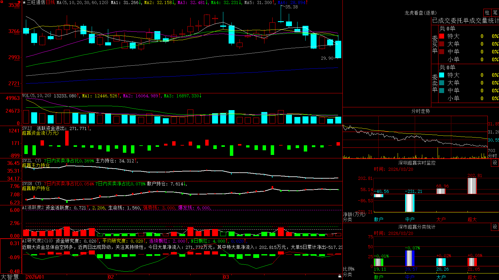Click the cyan 大户 bar labeled +0.02%
The height and width of the screenshot is (280, 499).
[441, 262]
